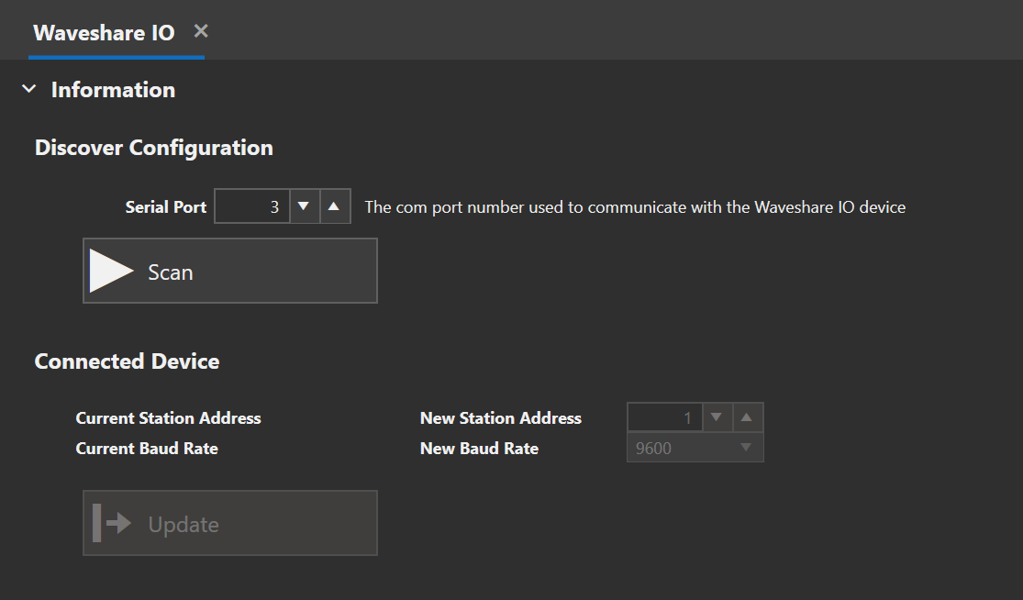Decrease New Station Address with down arrow
The image size is (1023, 600).
(717, 417)
